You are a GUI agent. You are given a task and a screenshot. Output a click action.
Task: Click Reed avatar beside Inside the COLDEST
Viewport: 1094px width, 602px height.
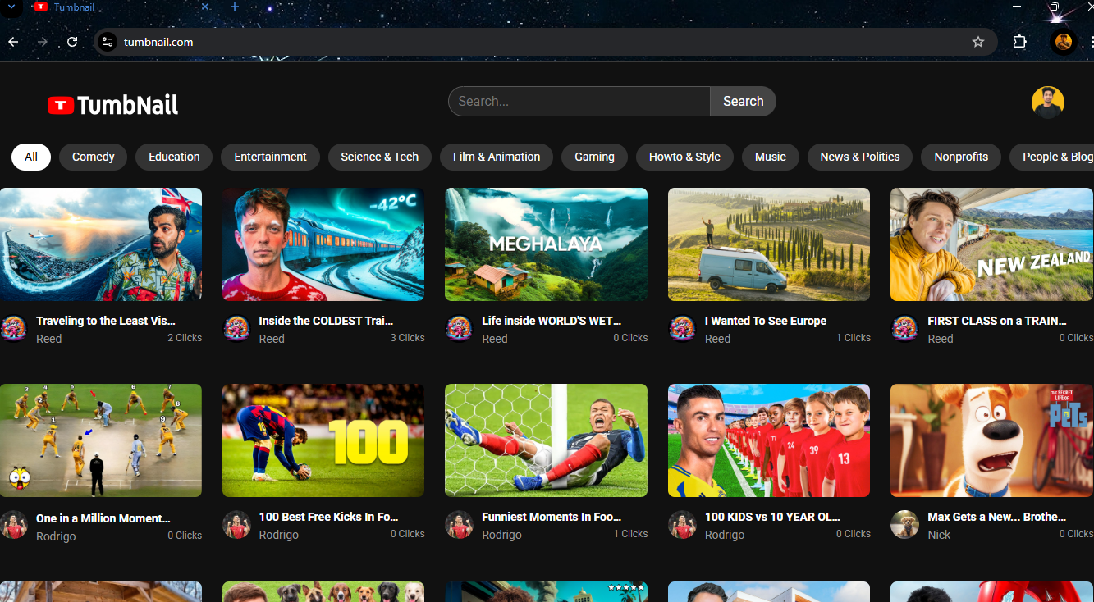tap(236, 328)
